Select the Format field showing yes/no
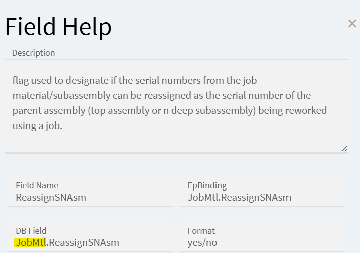360x253 pixels. pyautogui.click(x=262, y=237)
